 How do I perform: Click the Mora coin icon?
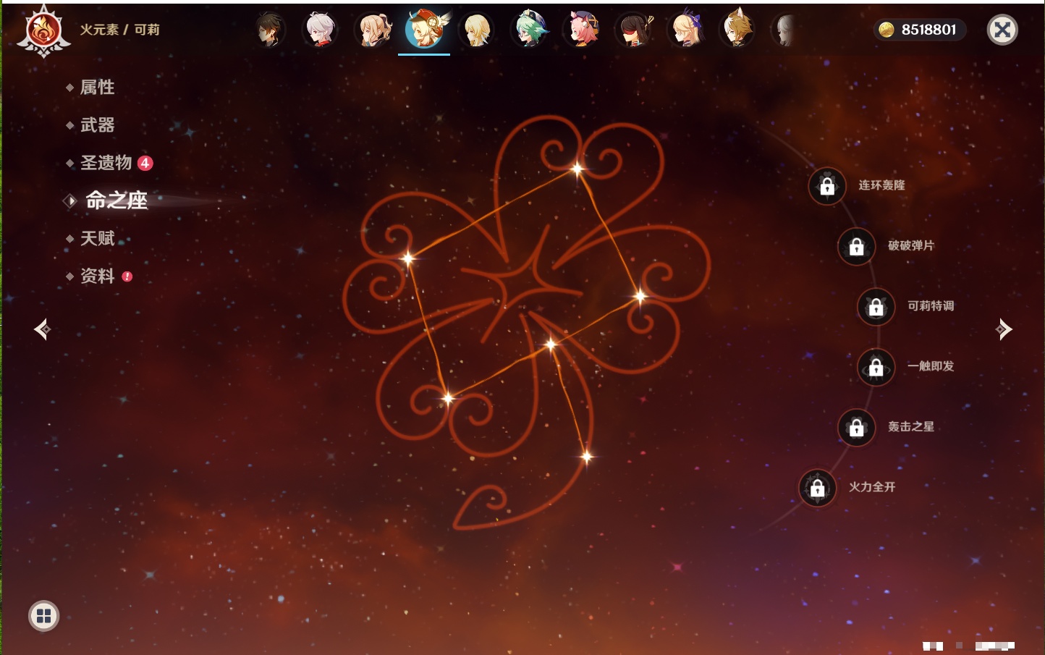tap(886, 30)
